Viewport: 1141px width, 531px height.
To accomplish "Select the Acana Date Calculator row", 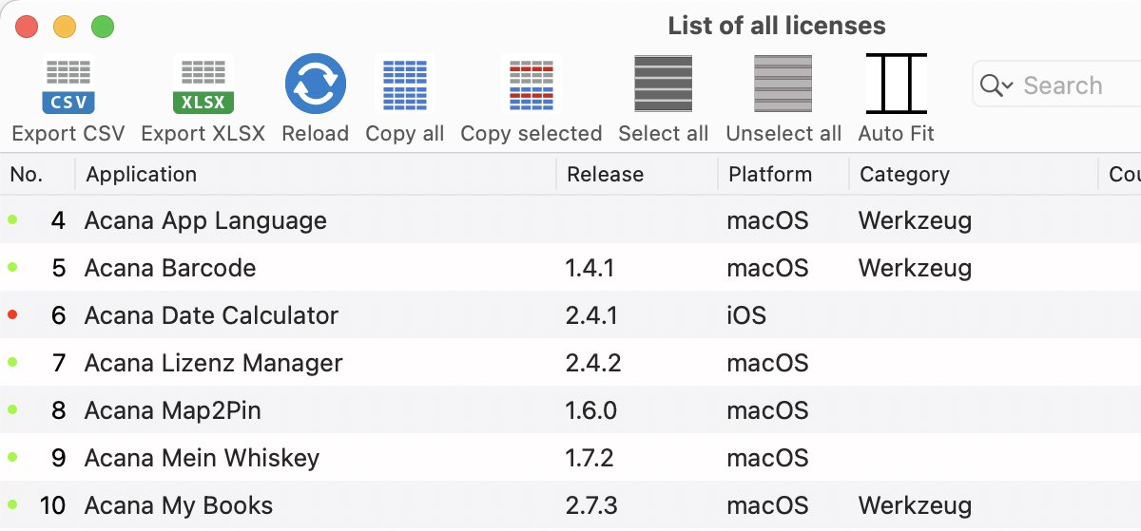I will click(x=570, y=315).
